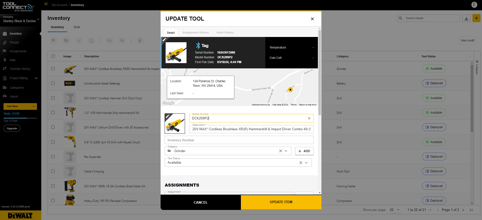Select the Inventory page tab
482x220 pixels.
(57, 27)
